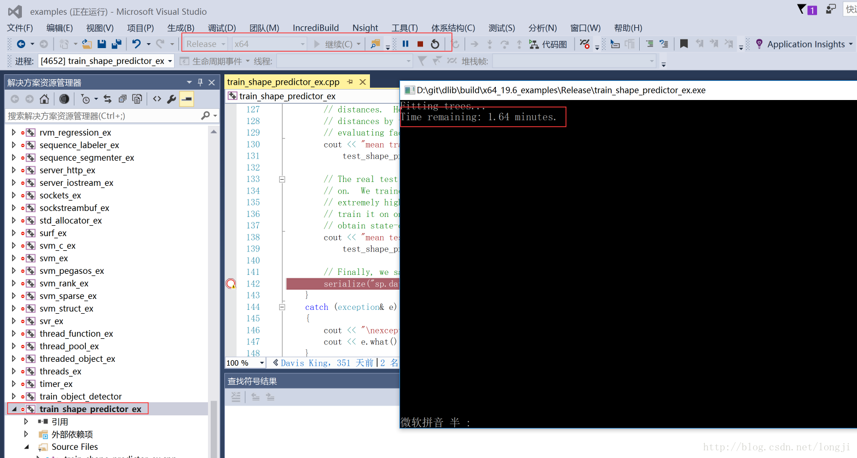Open the notifications flag icon
The height and width of the screenshot is (458, 857).
click(807, 9)
